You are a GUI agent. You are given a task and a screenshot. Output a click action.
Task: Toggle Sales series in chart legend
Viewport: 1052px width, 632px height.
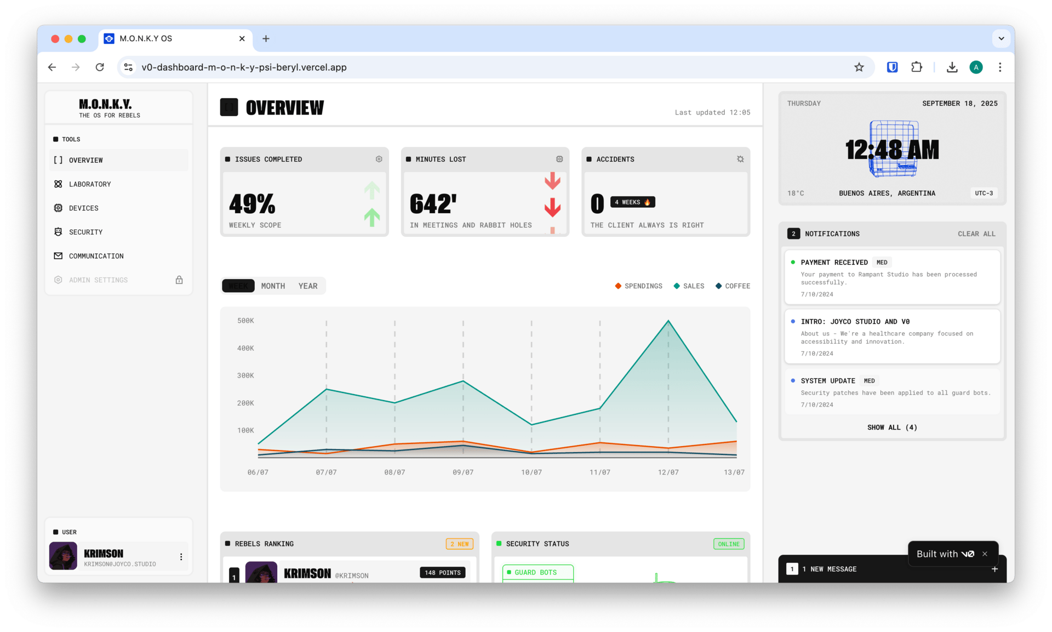(689, 286)
